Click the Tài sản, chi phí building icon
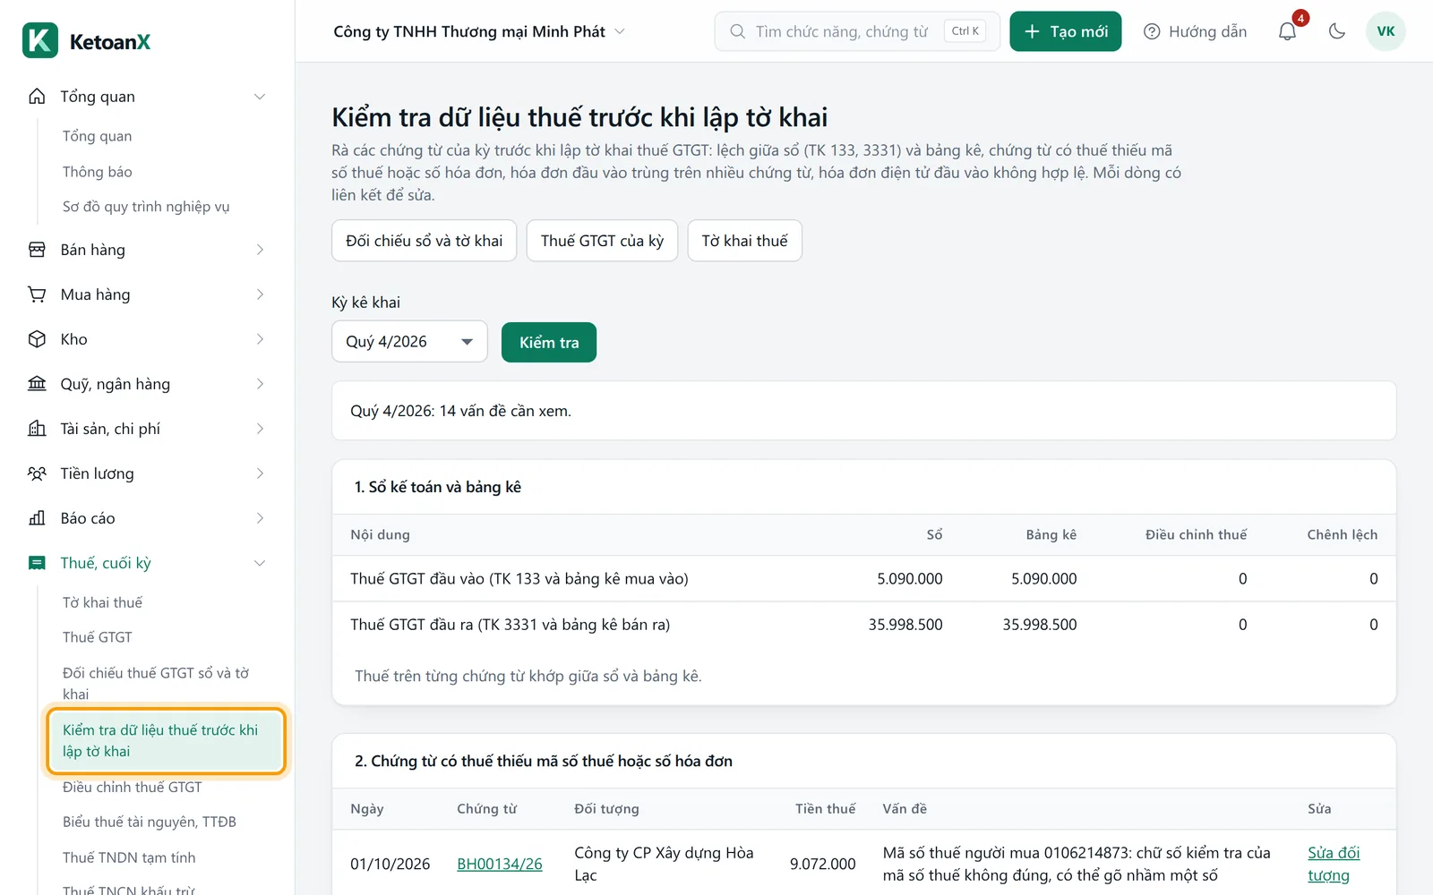The height and width of the screenshot is (895, 1433). pos(37,429)
